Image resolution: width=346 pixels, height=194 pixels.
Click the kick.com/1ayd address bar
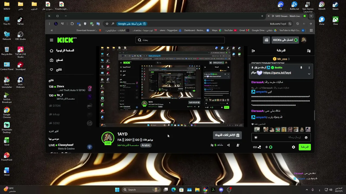point(278,24)
